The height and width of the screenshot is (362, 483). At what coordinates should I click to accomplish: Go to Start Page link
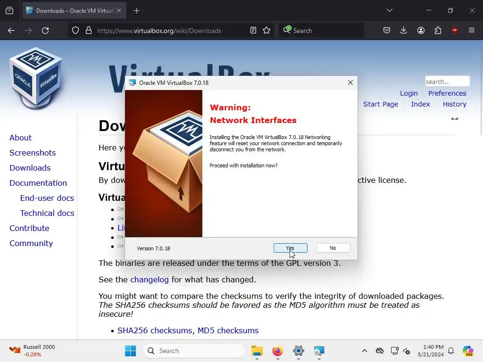(x=381, y=104)
